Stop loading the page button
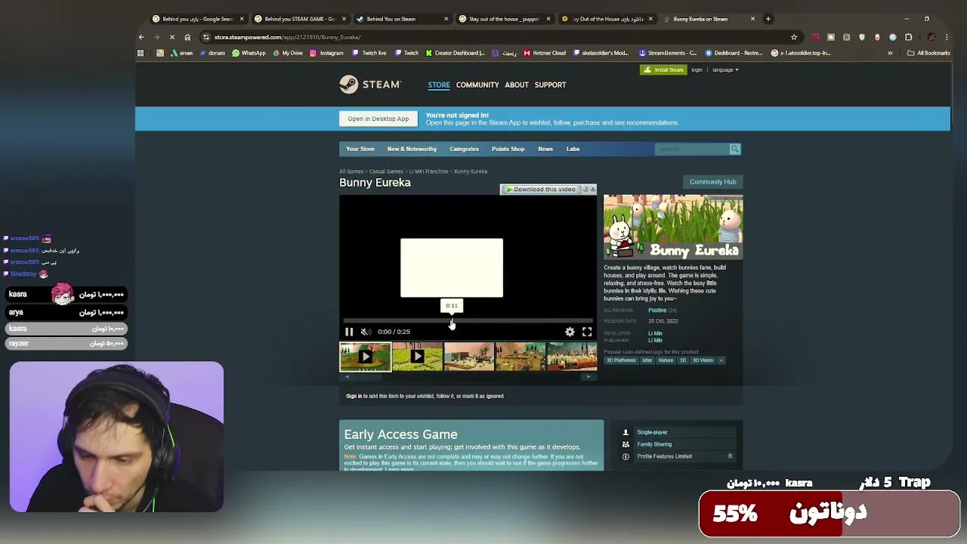This screenshot has height=544, width=967. click(x=171, y=37)
